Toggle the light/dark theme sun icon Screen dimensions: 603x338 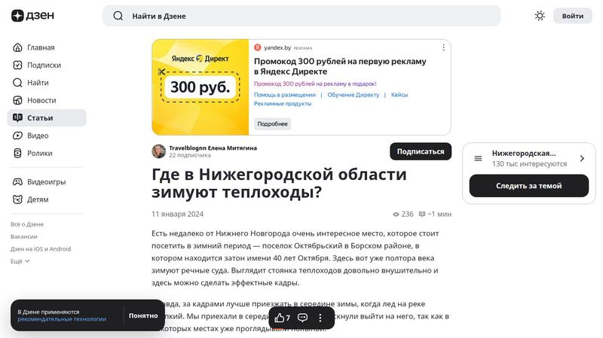540,16
